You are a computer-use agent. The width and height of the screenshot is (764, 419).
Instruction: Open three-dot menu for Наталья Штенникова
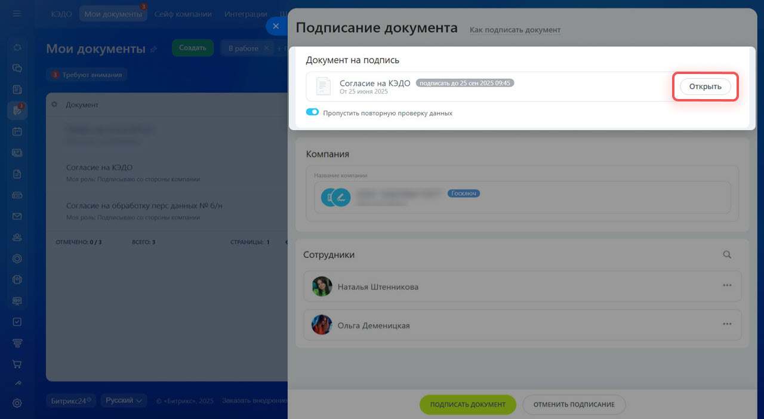click(727, 285)
